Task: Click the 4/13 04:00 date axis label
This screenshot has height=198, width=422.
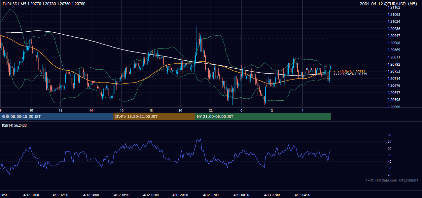Action: coord(302,195)
